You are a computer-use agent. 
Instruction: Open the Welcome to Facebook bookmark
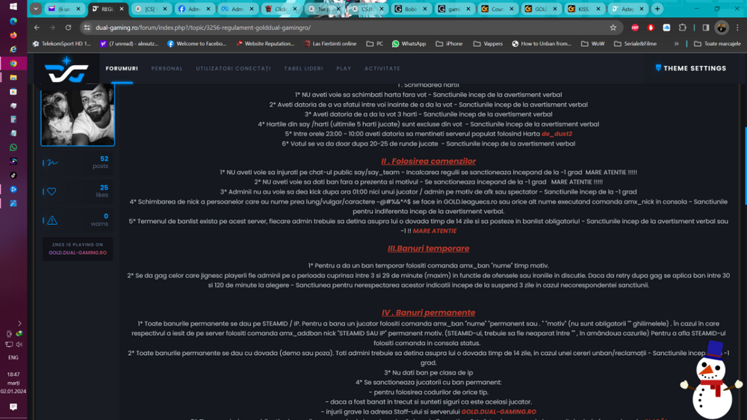196,43
